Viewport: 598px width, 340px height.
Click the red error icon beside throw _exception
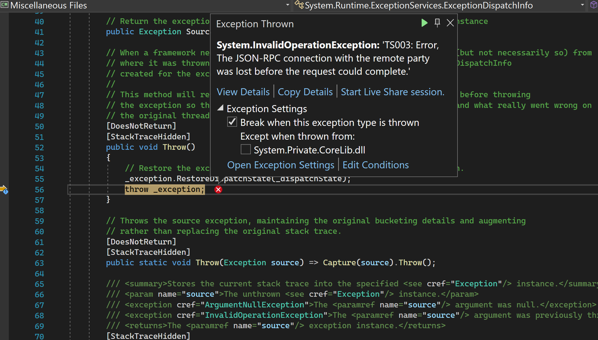pos(218,190)
